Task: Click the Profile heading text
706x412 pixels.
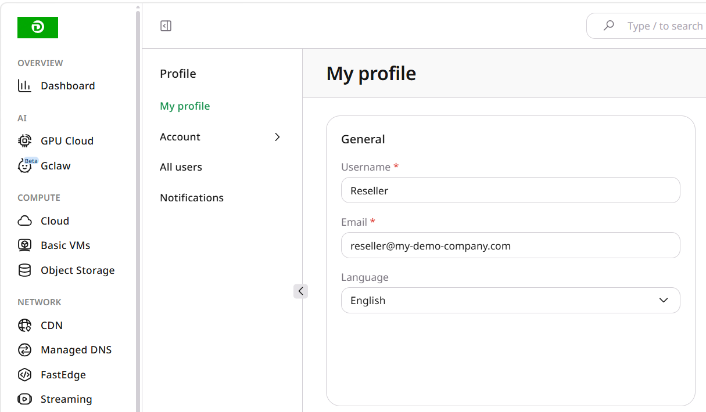Action: [178, 74]
